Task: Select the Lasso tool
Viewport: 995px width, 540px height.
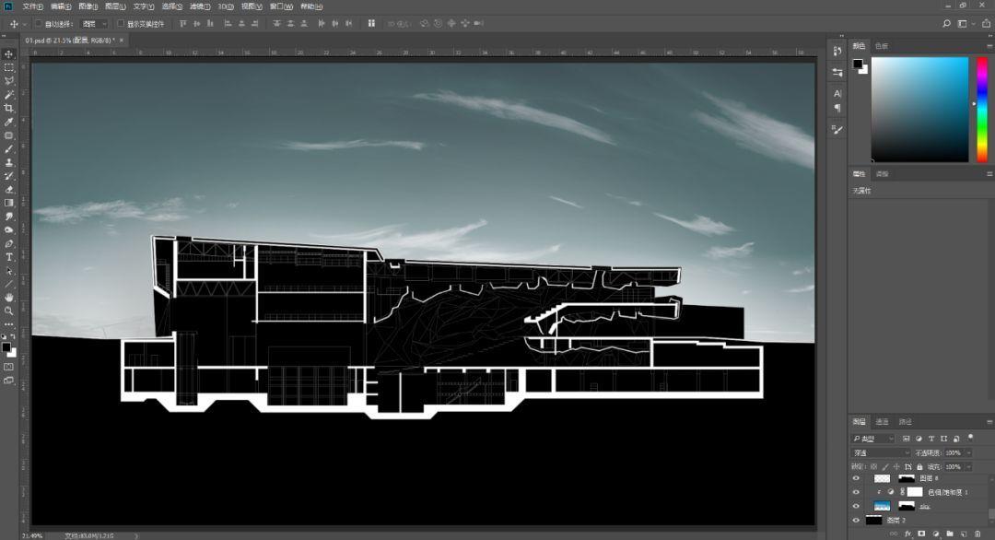Action: pos(9,80)
